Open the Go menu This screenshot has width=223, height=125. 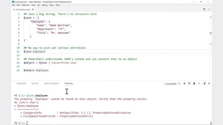pyautogui.click(x=39, y=5)
